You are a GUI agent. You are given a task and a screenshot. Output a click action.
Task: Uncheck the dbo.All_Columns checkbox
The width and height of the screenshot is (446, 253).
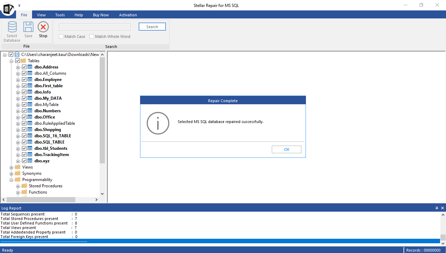[24, 73]
